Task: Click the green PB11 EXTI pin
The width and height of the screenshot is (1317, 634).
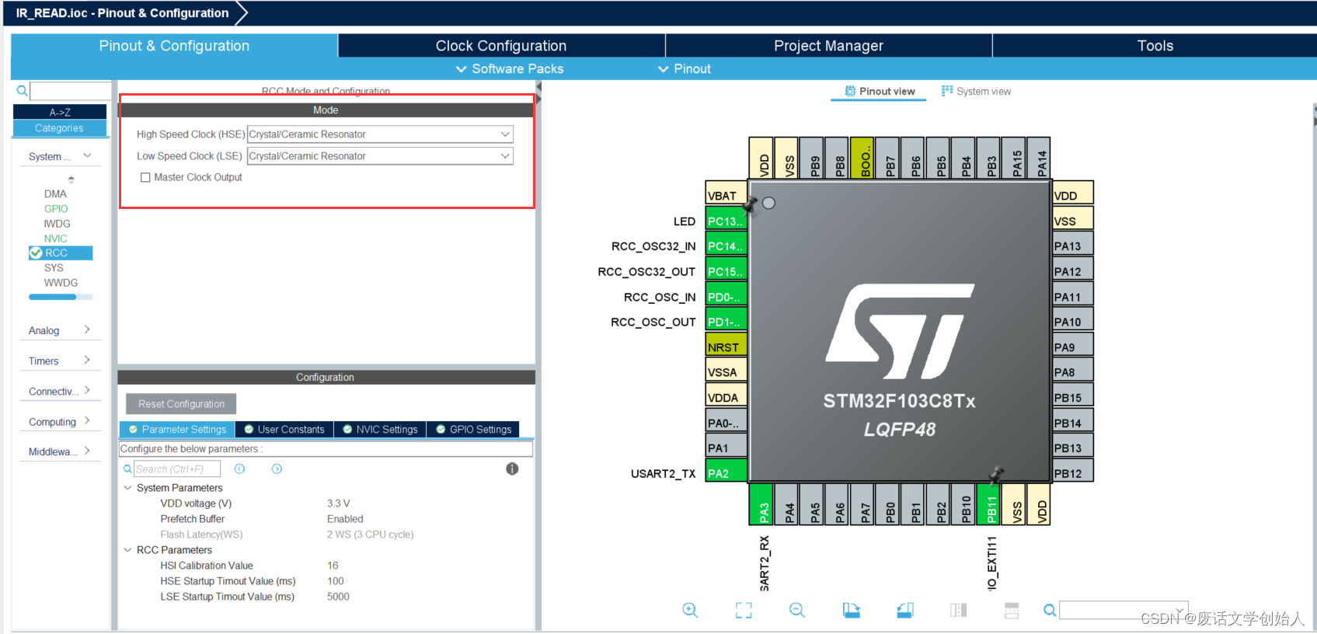Action: [x=989, y=504]
